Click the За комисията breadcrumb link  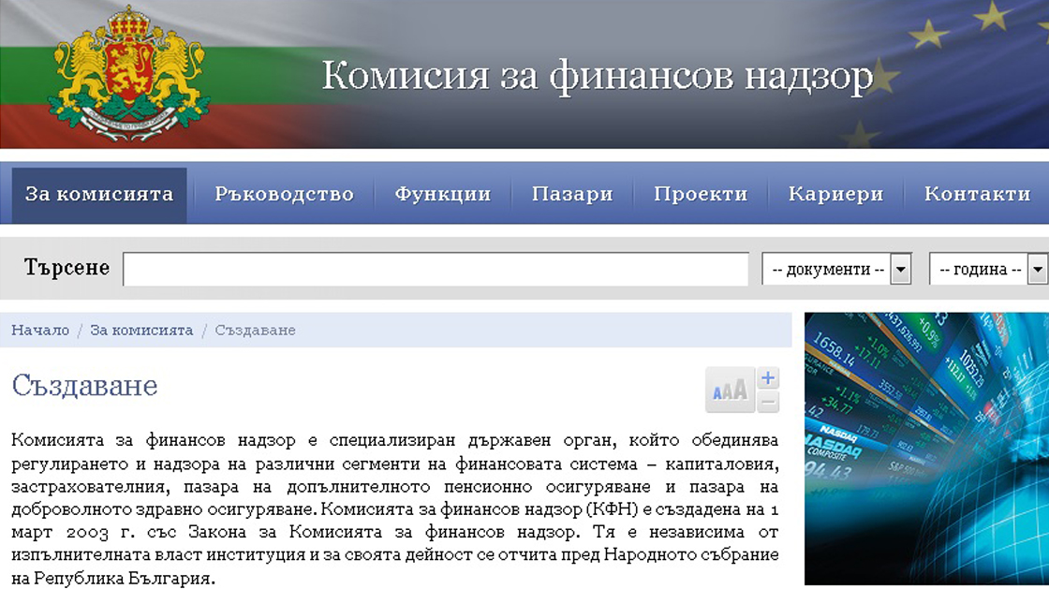[x=141, y=331]
